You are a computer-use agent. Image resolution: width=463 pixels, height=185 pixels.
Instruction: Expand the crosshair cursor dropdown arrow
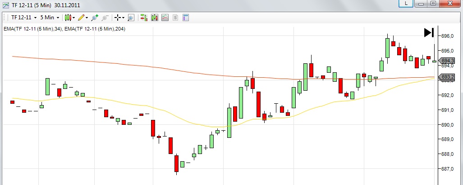pyautogui.click(x=124, y=18)
